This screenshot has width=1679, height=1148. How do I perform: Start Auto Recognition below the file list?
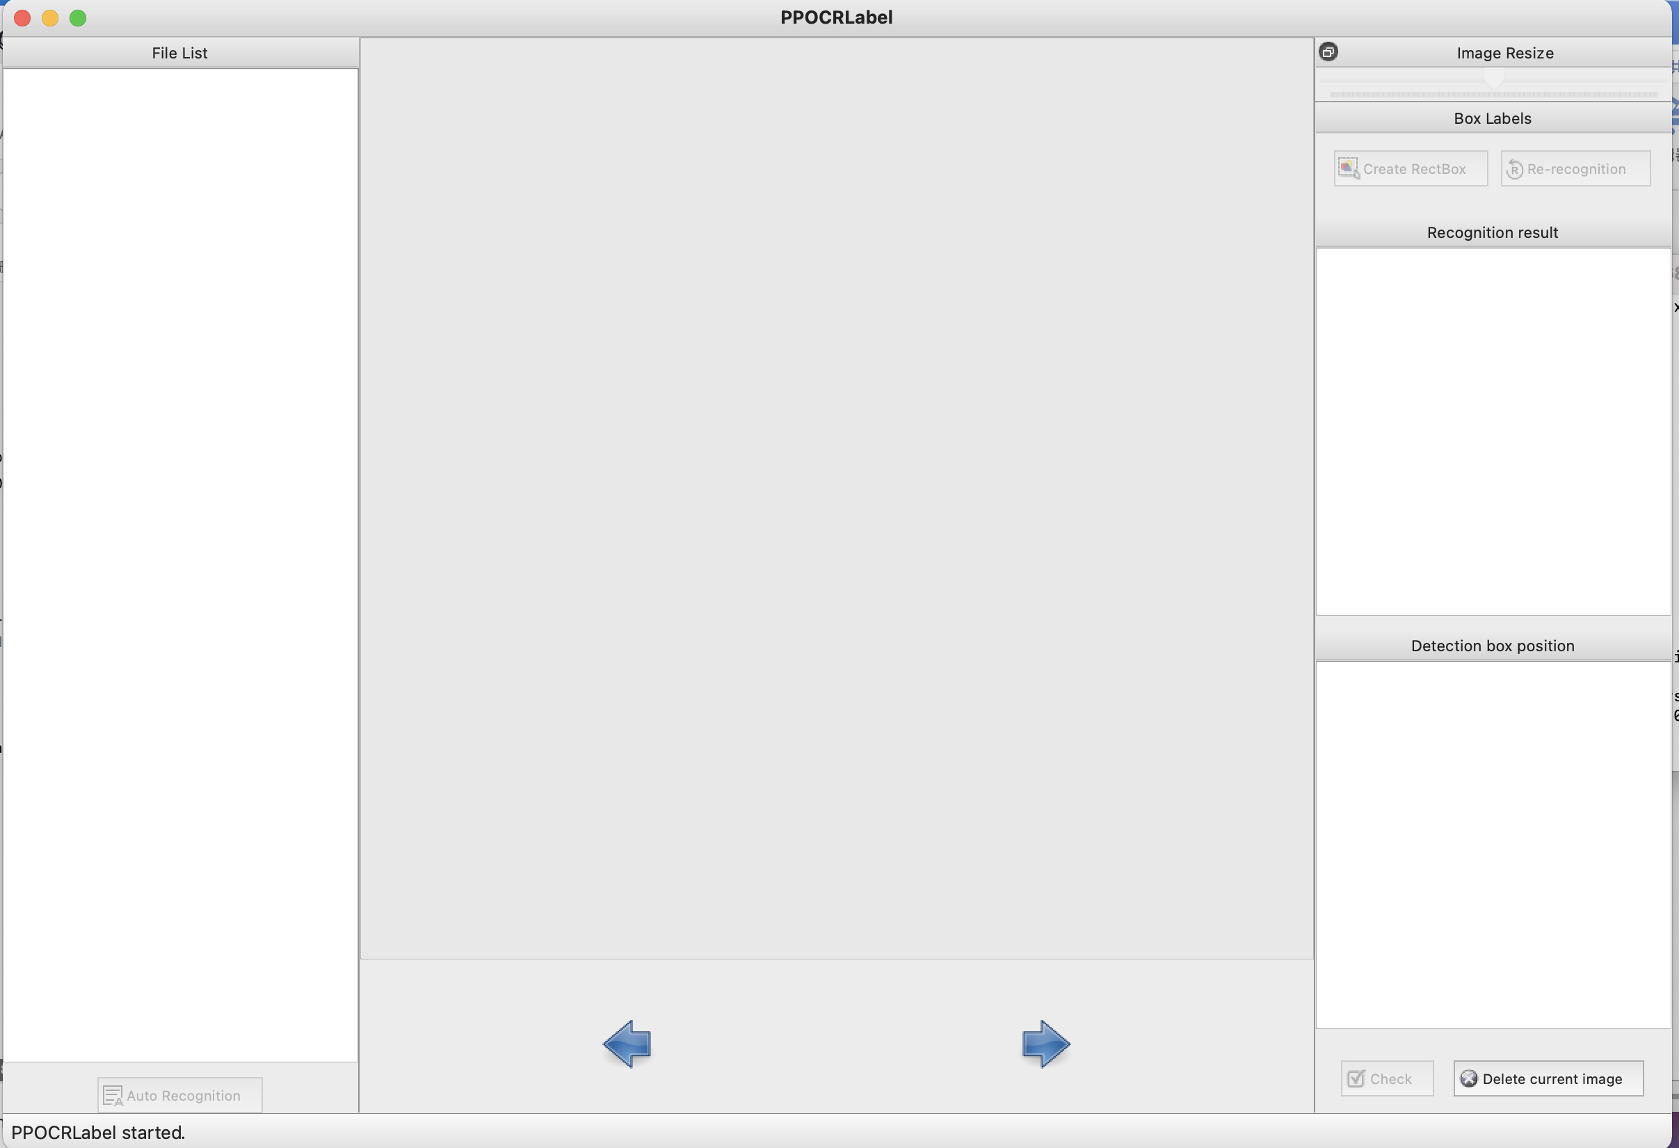pos(180,1095)
